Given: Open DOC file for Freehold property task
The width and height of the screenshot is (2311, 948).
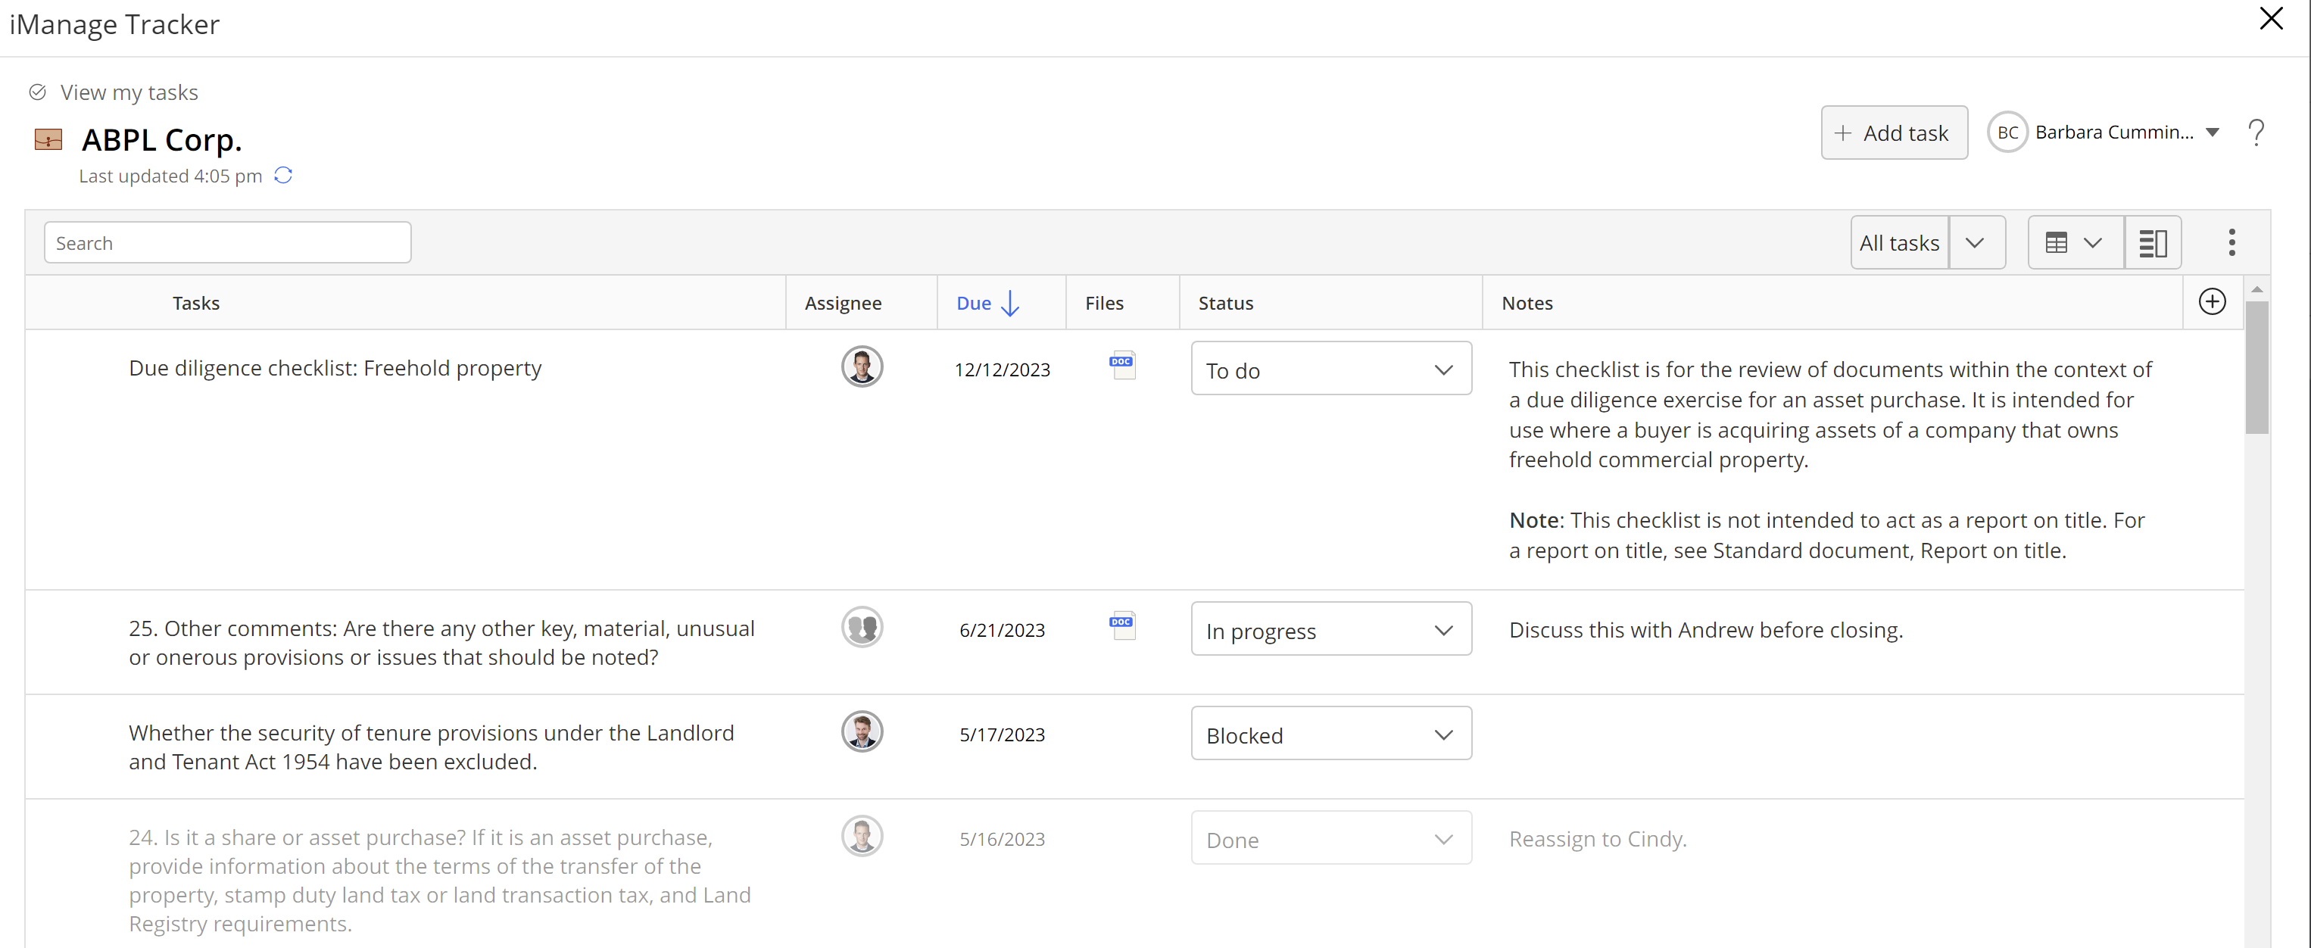Looking at the screenshot, I should (x=1121, y=364).
